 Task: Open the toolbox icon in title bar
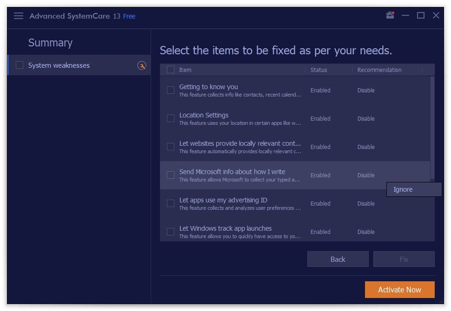pos(390,15)
